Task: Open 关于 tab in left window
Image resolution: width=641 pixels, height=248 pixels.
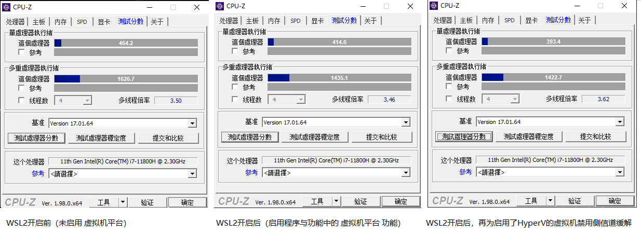Action: tap(157, 22)
